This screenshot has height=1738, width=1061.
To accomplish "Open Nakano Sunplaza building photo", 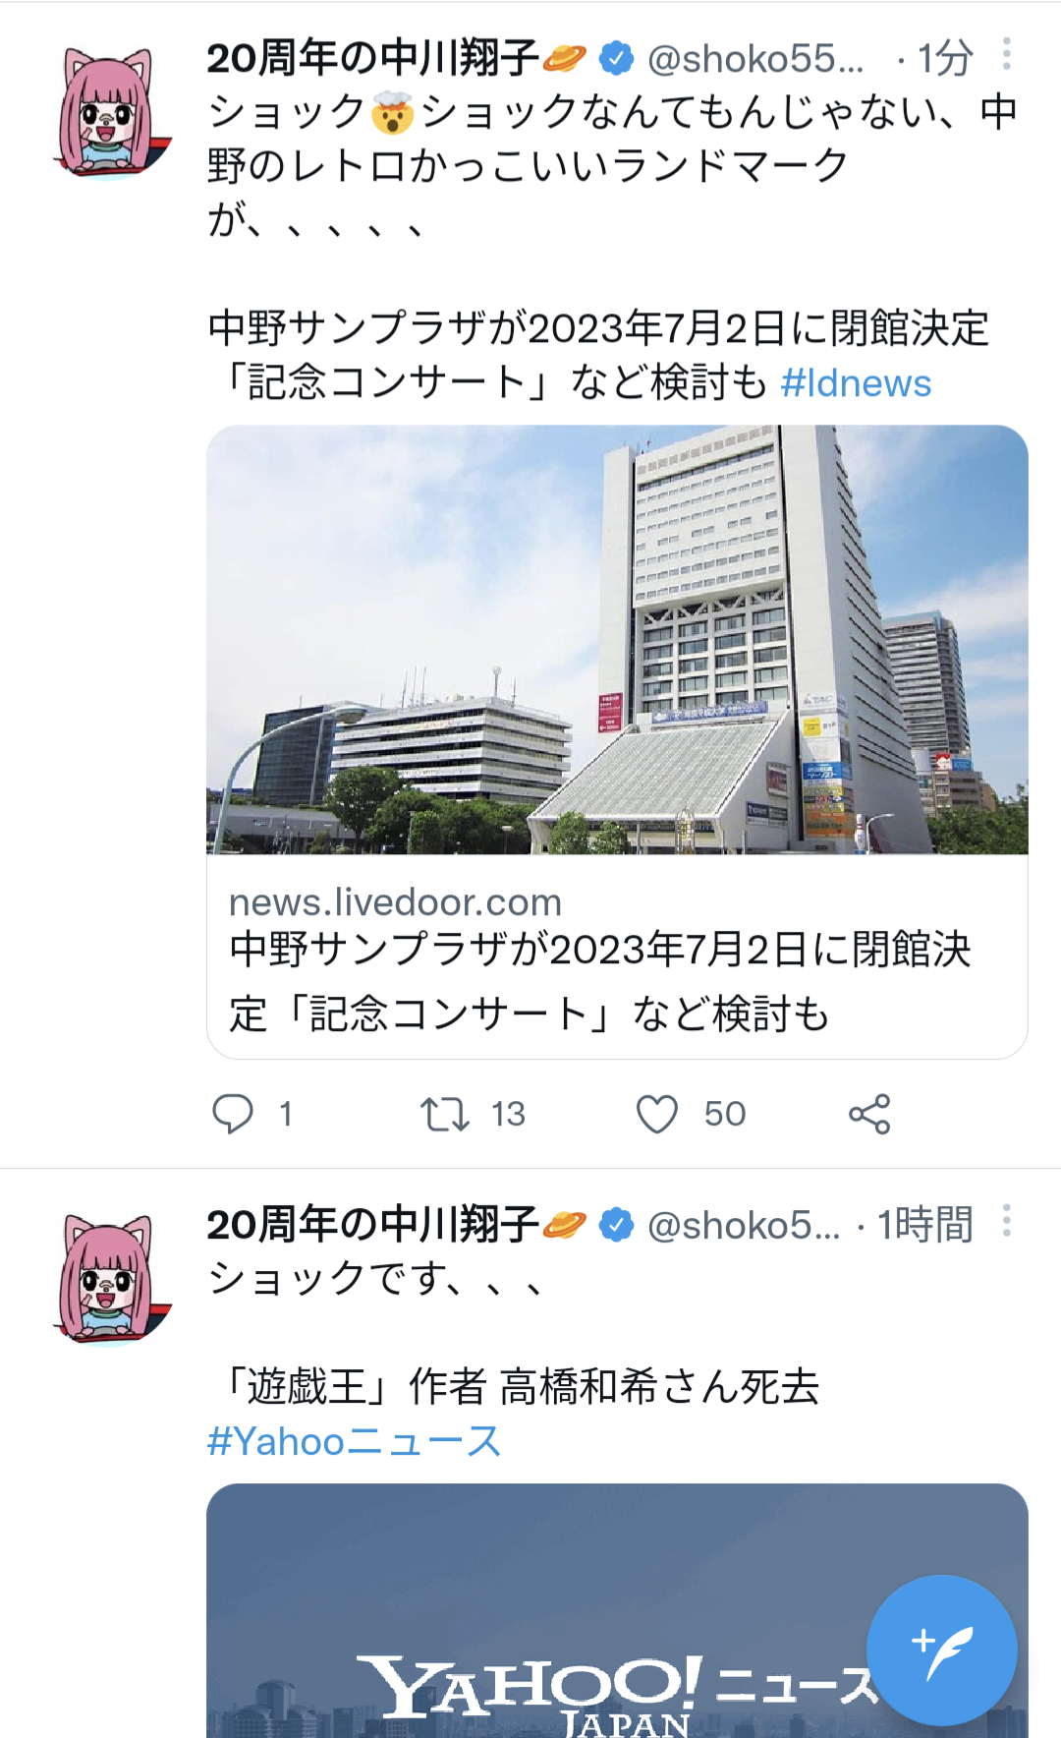I will 617,639.
